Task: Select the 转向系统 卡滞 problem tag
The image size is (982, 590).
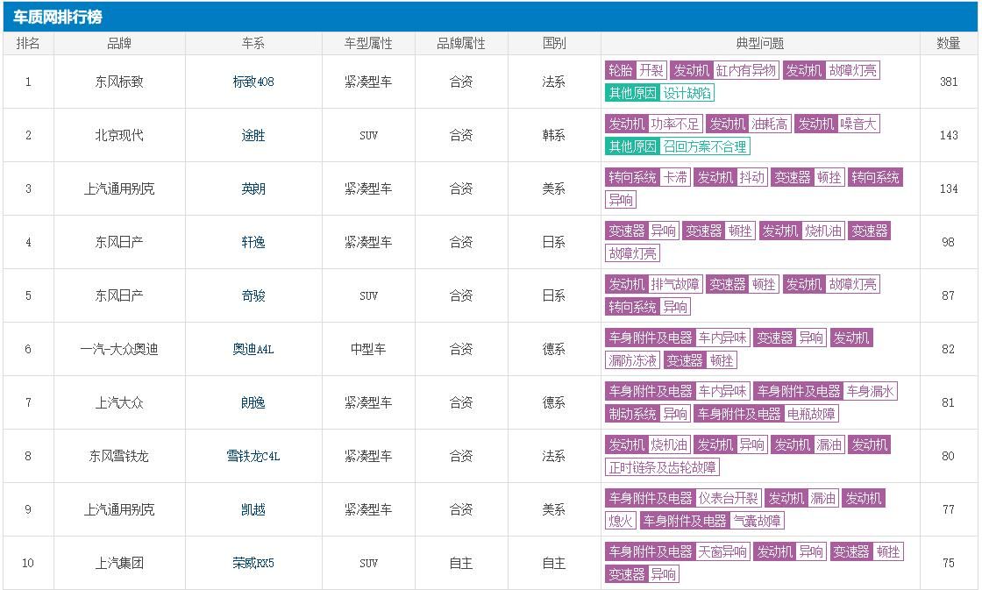Action: [648, 177]
